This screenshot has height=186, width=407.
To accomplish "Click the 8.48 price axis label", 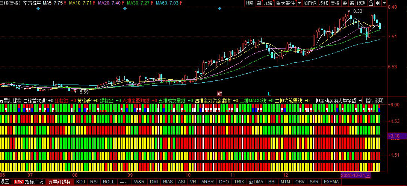I will [392, 7].
